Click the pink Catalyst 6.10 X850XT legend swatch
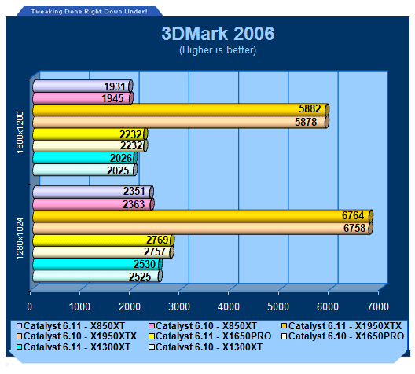Viewport: 415px width, 374px height. (x=152, y=325)
